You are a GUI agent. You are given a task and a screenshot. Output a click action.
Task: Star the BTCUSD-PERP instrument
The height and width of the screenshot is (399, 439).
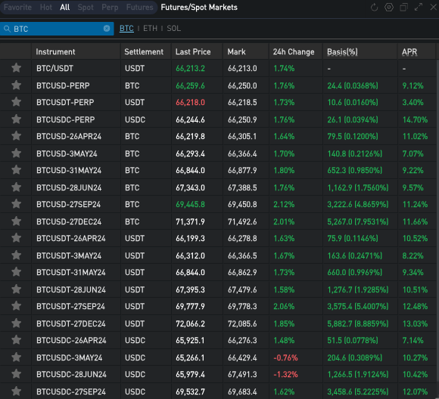(x=16, y=85)
